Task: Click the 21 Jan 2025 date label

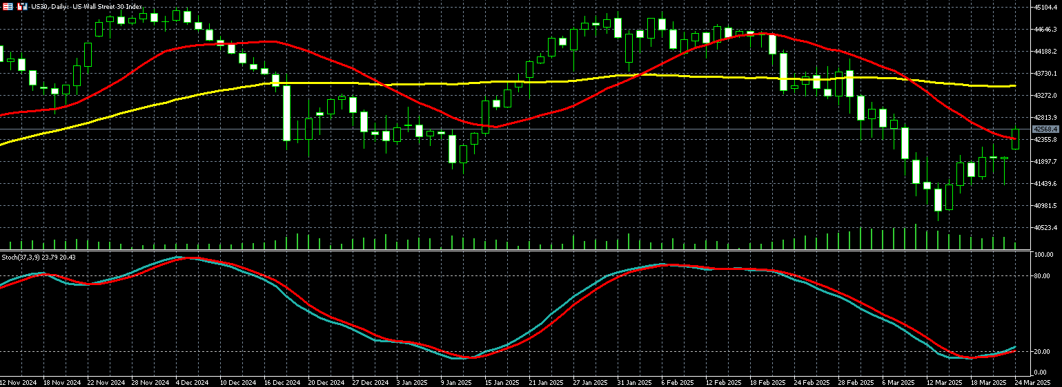Action: (545, 381)
